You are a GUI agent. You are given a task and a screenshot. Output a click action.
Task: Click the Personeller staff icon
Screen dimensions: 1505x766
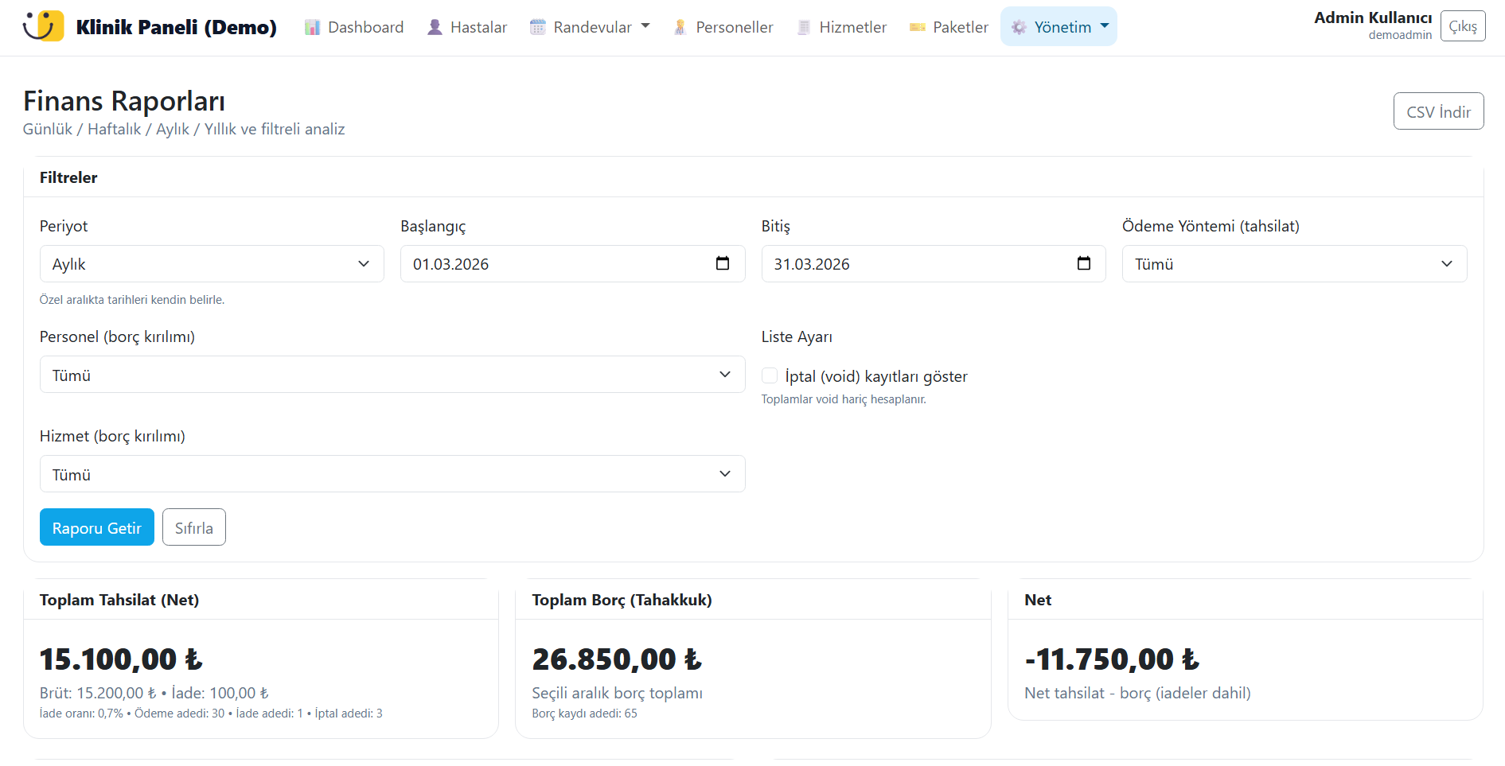tap(680, 28)
